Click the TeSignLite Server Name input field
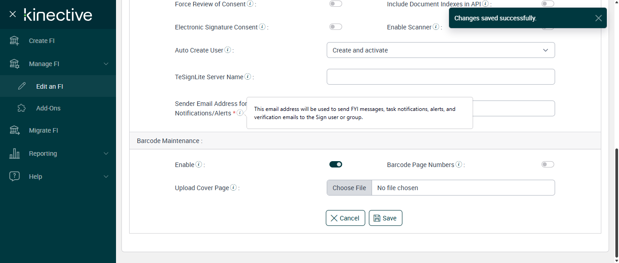 [440, 77]
